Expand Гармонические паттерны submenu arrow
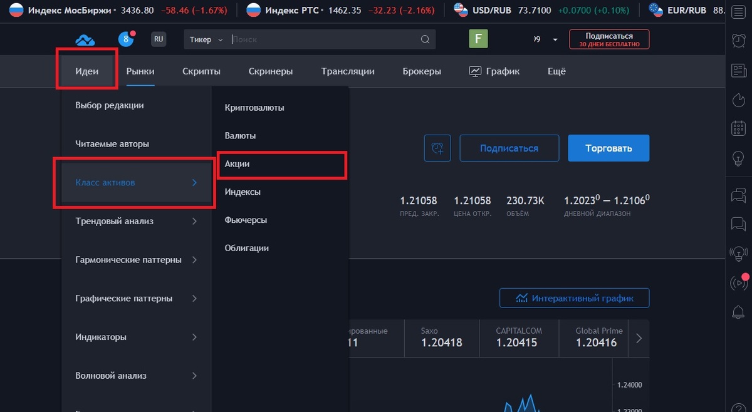752x412 pixels. [x=194, y=260]
